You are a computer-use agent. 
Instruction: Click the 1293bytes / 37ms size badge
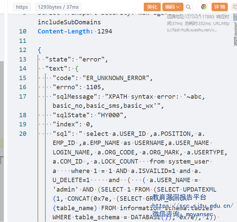[58, 7]
